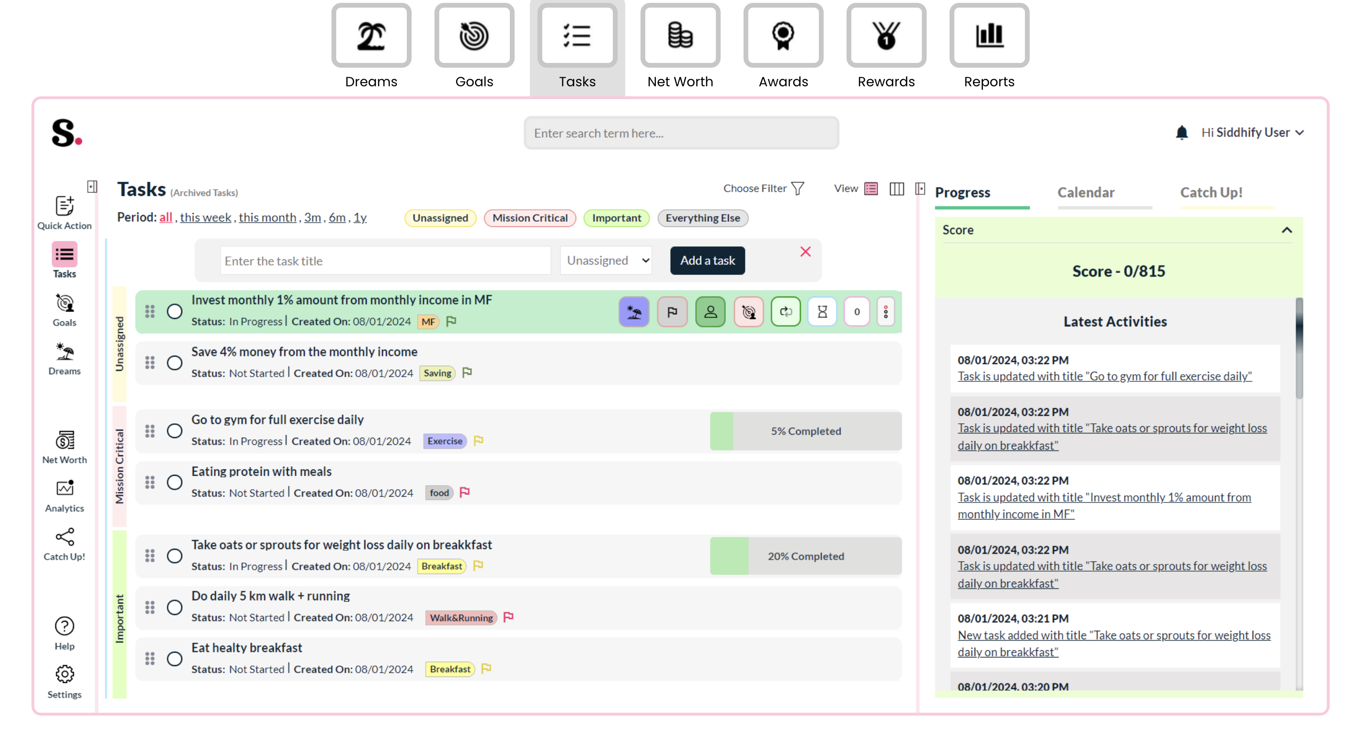Toggle "Save 4% money" task completion circle

point(174,363)
